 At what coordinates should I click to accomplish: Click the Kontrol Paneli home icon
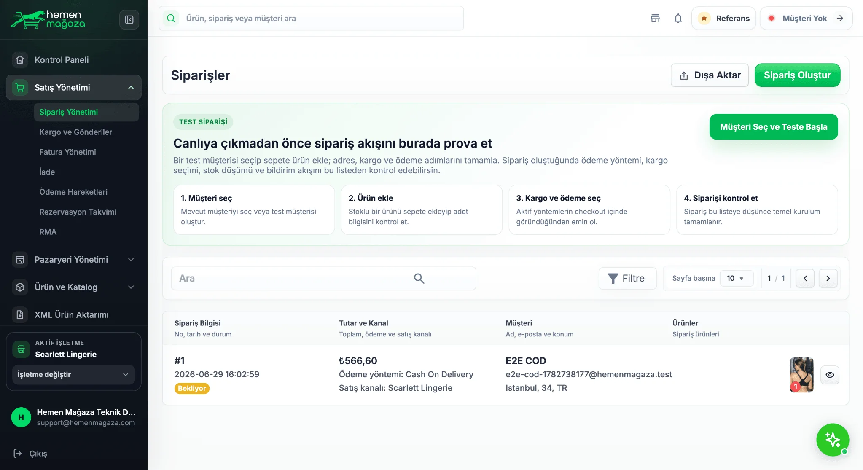[20, 60]
